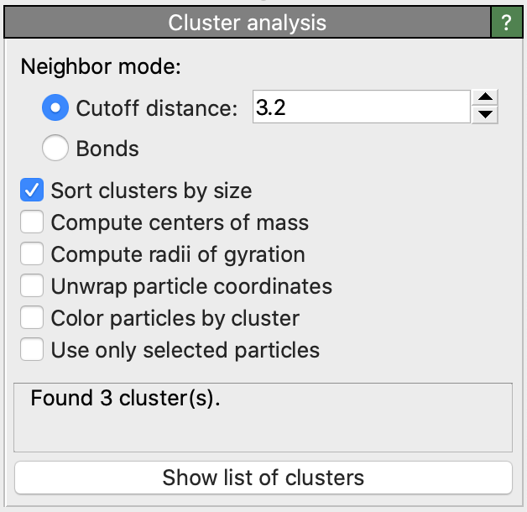
Task: Check Unwrap particle coordinates option
Action: 32,286
